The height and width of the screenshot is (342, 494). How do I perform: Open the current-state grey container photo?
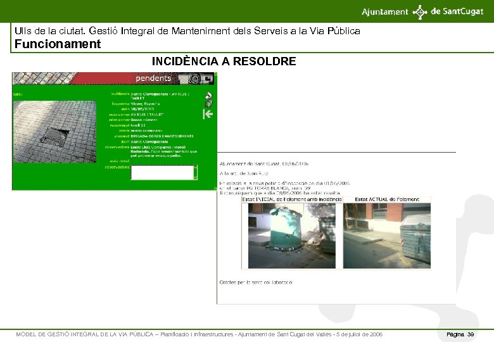click(387, 236)
